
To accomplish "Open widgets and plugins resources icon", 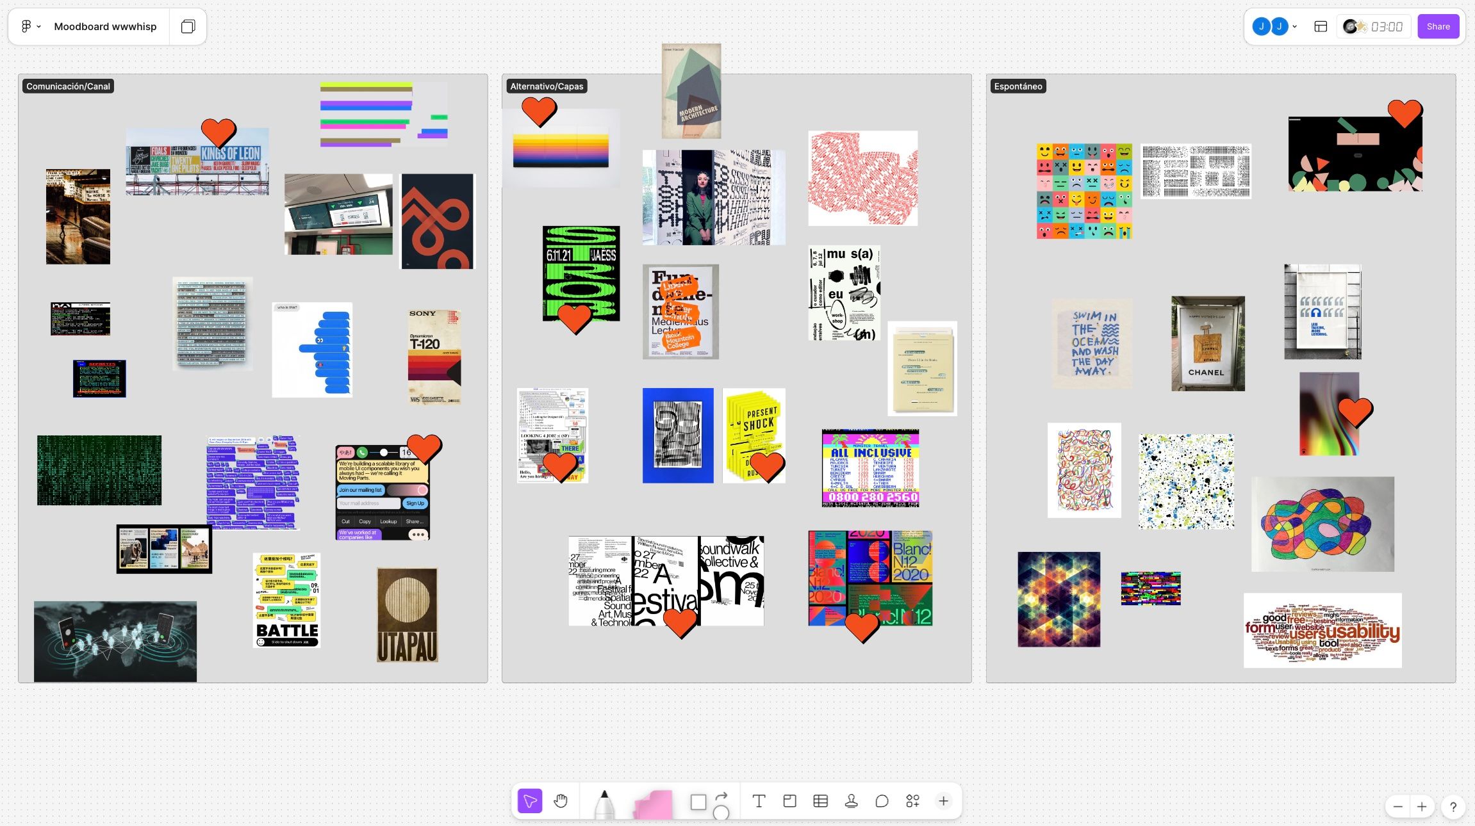I will tap(912, 801).
